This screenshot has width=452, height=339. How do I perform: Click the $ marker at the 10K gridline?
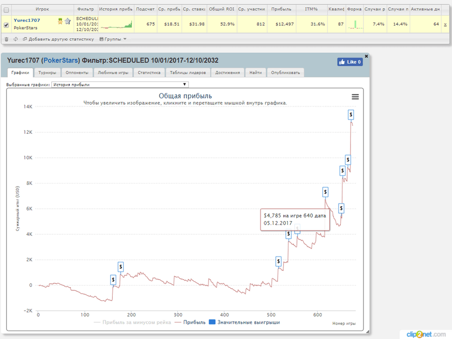coord(348,160)
